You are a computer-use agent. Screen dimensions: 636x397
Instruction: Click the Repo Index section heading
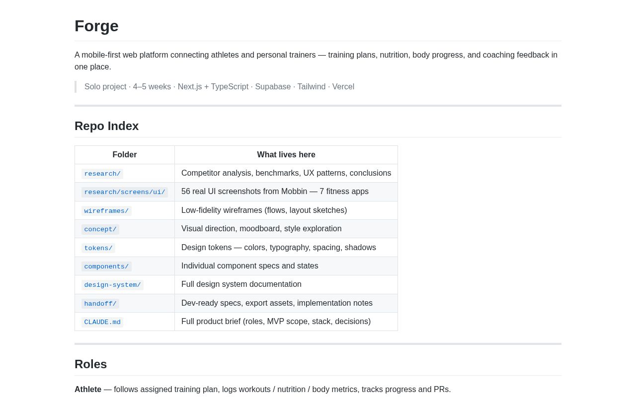click(106, 126)
